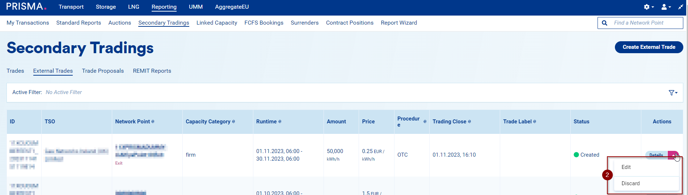
Task: Open the settings gear menu
Action: click(x=648, y=7)
